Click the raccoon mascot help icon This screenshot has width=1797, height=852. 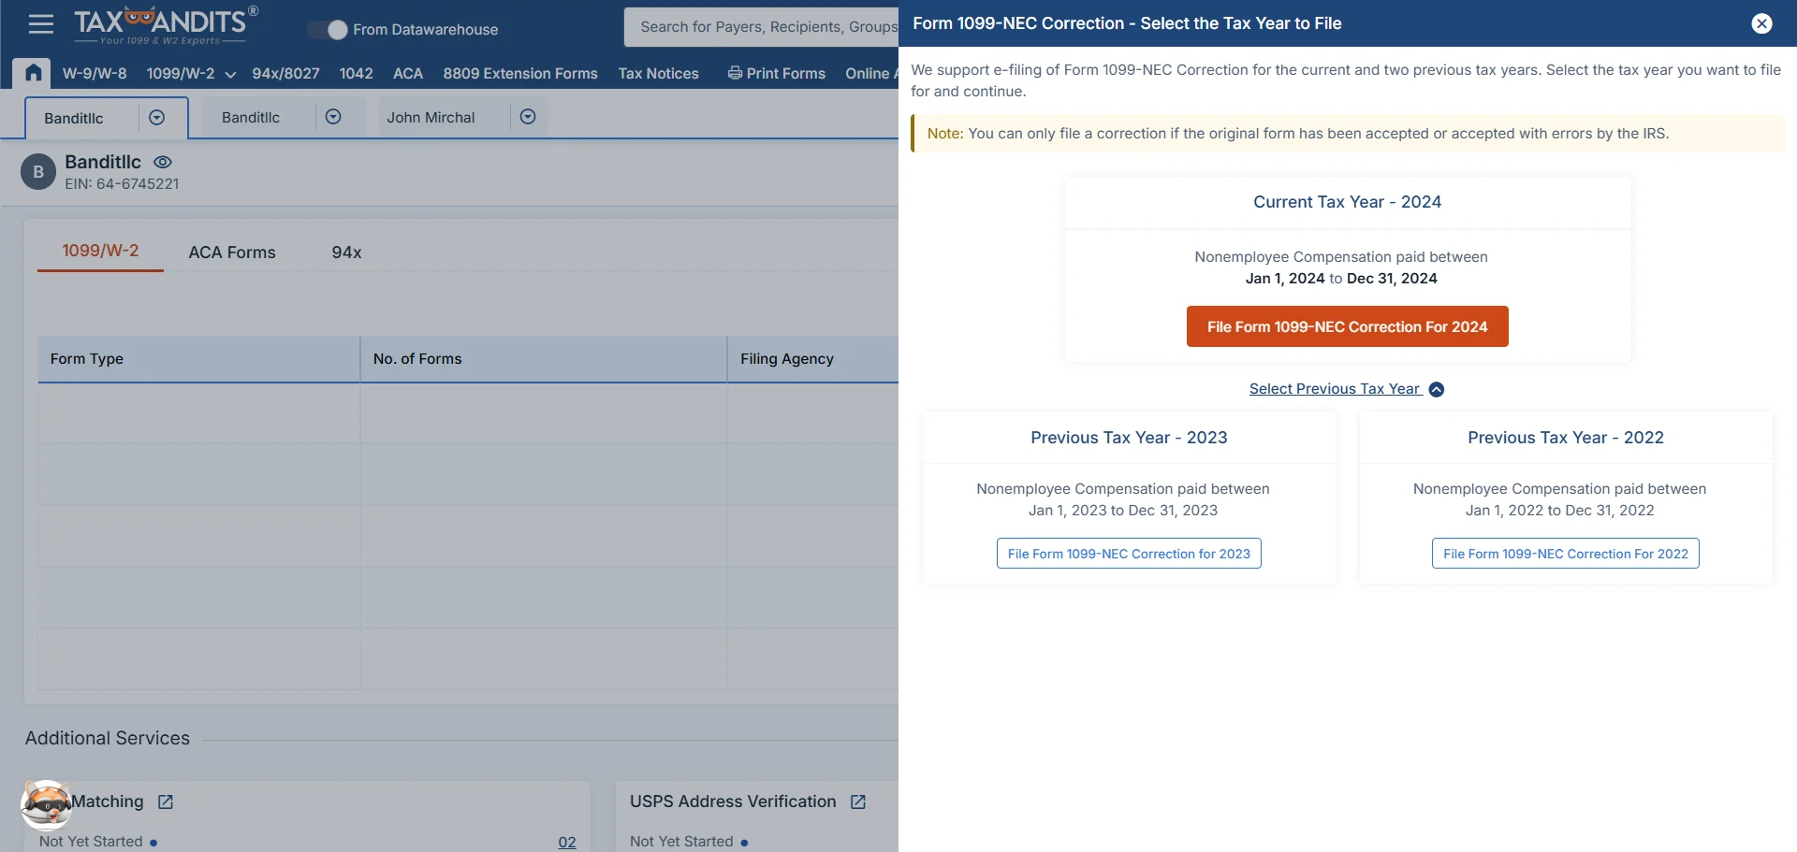point(46,804)
